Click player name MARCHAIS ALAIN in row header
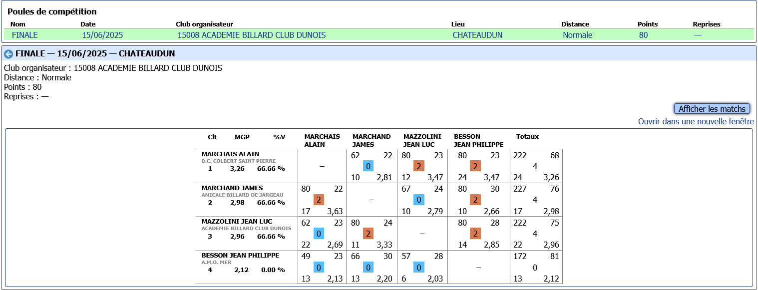Image resolution: width=758 pixels, height=290 pixels. [230, 154]
